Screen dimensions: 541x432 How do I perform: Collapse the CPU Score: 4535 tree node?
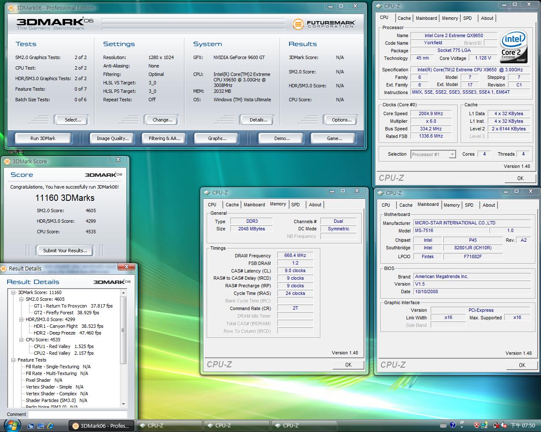click(22, 340)
